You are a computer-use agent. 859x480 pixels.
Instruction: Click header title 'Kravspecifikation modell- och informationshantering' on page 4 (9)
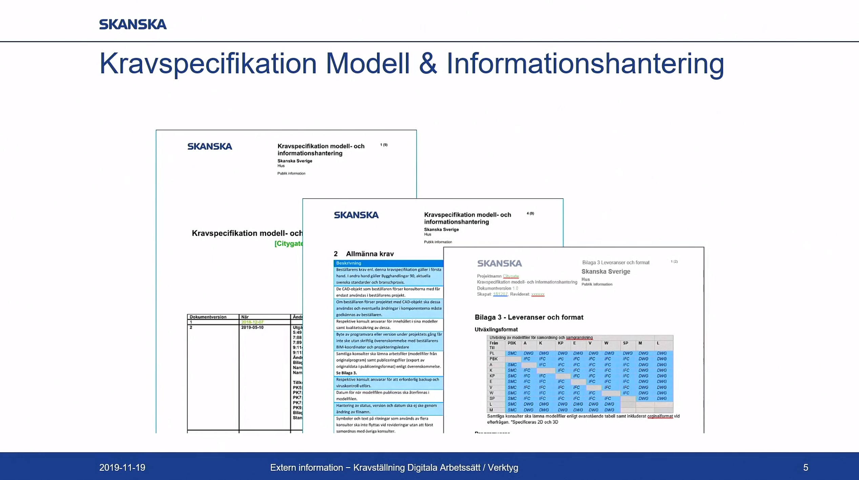[x=467, y=218]
